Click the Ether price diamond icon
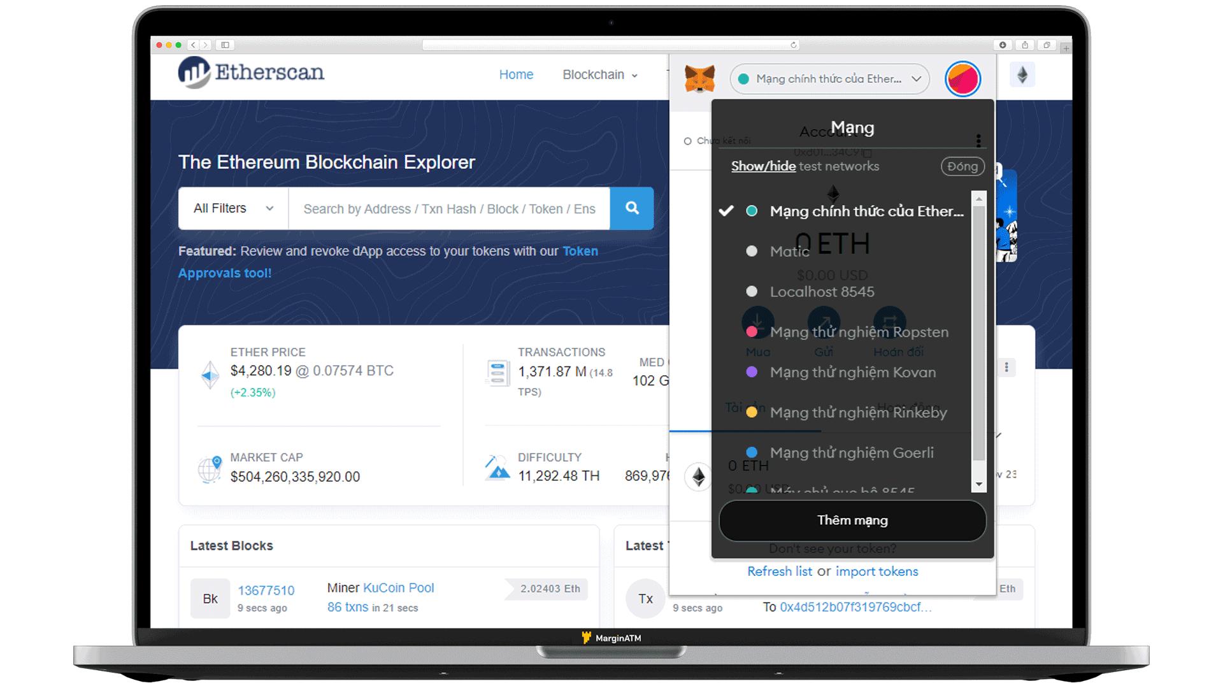1223x688 pixels. click(x=210, y=375)
